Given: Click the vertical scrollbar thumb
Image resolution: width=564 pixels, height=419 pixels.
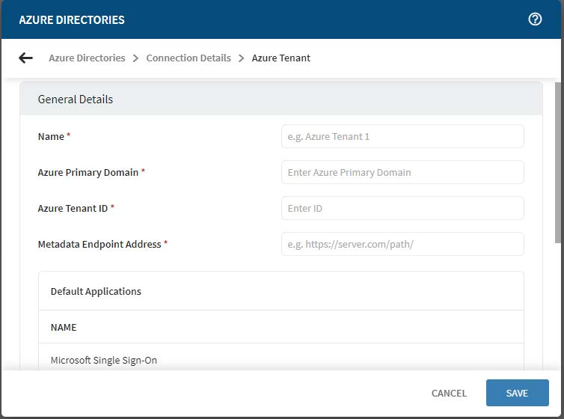Looking at the screenshot, I should click(557, 161).
